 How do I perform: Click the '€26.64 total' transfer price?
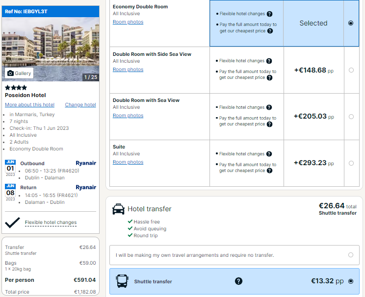click(x=338, y=206)
